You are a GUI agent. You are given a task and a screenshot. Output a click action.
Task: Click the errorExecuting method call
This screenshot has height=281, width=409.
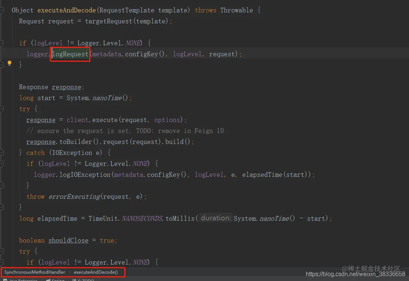click(74, 197)
